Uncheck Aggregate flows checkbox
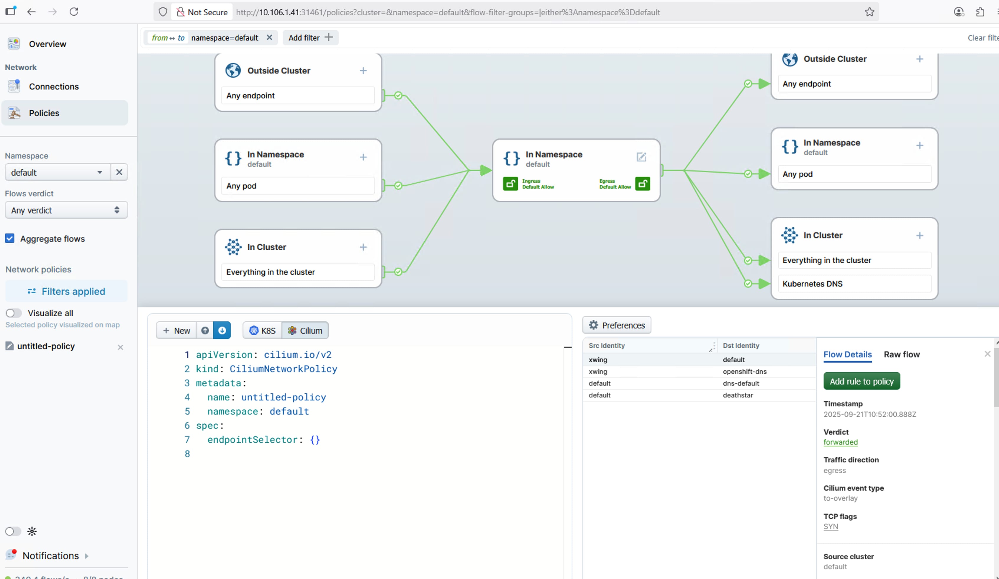999x579 pixels. (x=10, y=238)
